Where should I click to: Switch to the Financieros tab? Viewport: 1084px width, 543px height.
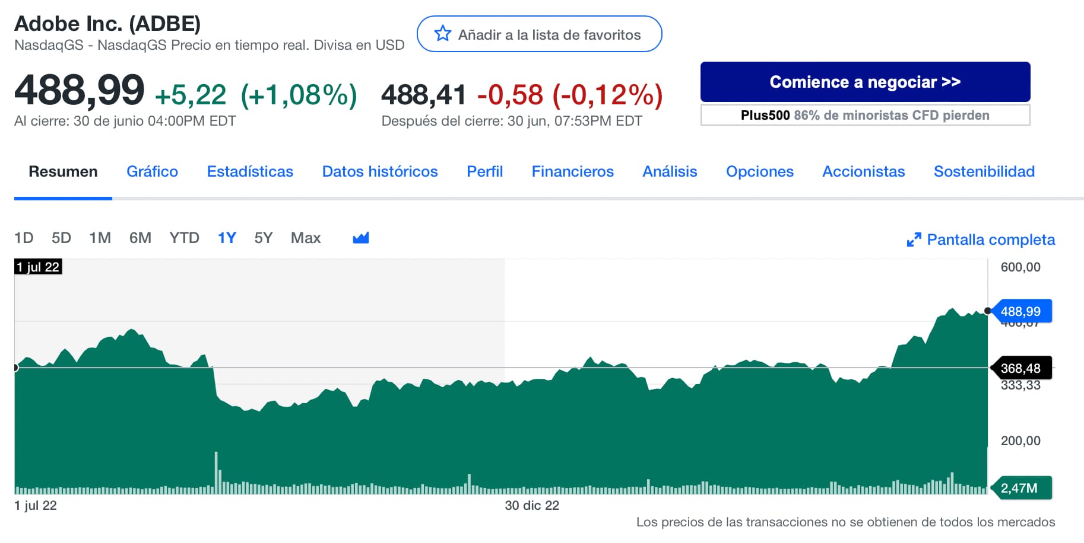coord(572,171)
